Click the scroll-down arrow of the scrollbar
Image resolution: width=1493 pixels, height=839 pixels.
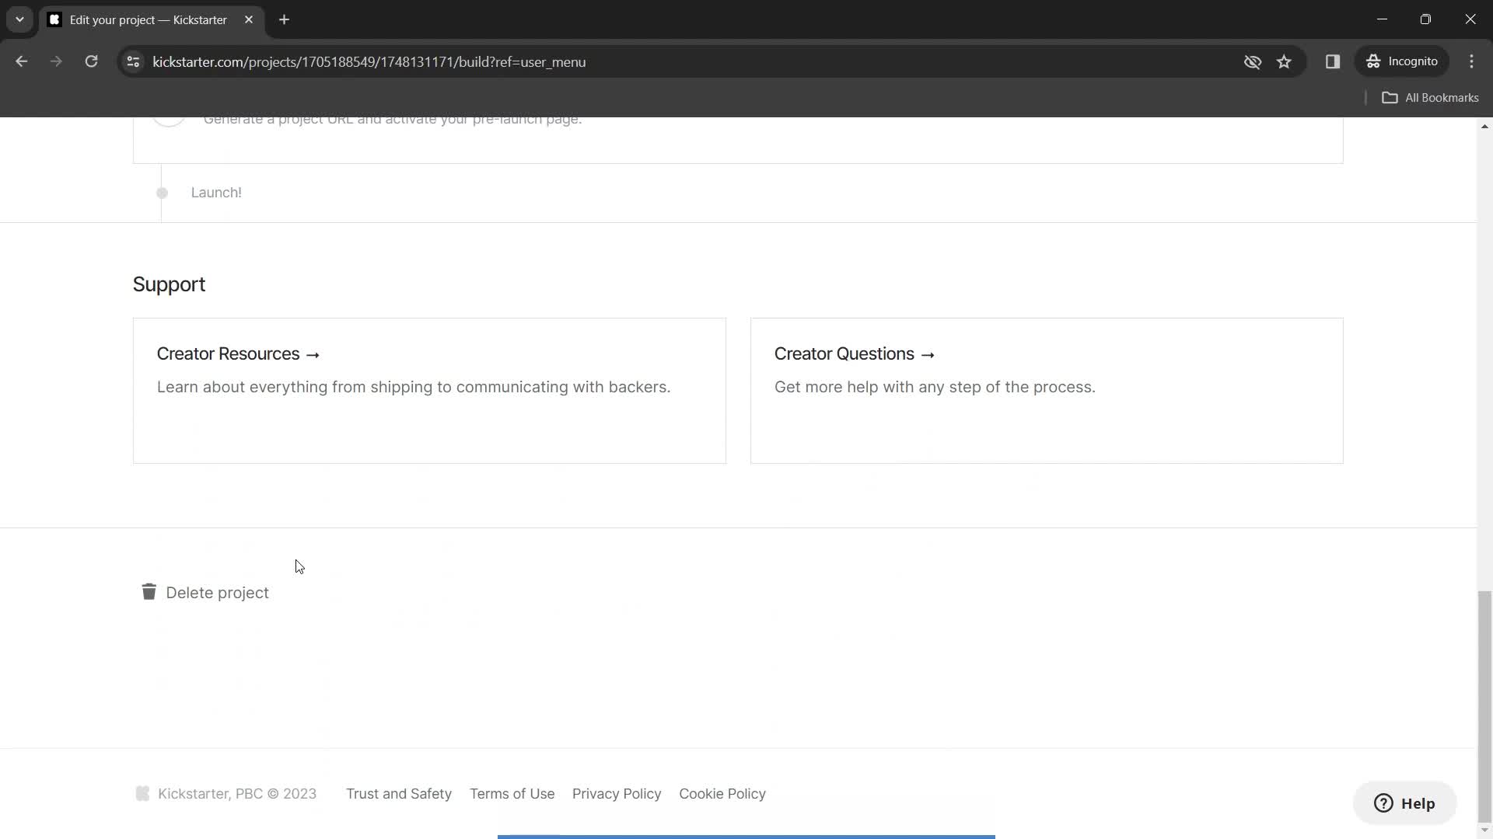coord(1484,830)
